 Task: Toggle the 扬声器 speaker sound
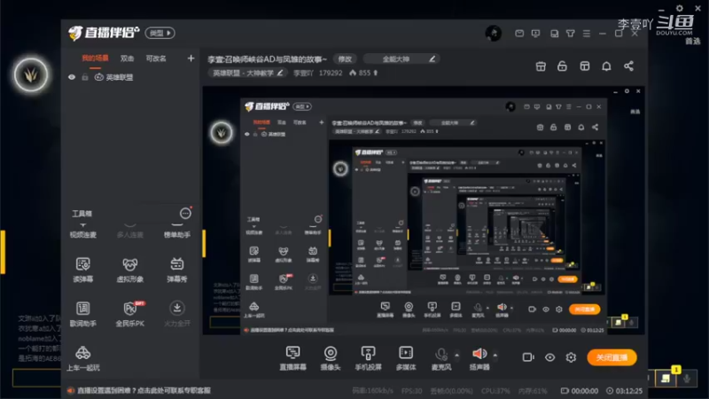479,358
